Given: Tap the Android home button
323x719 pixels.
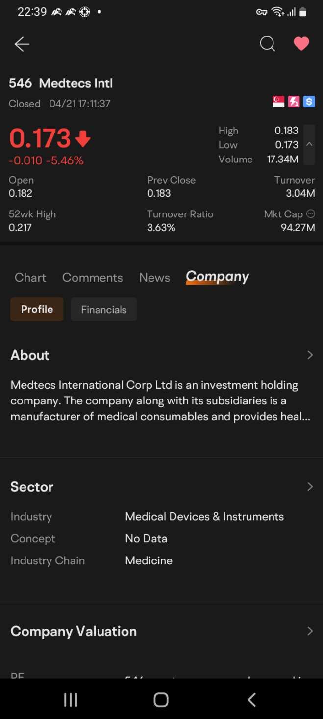Looking at the screenshot, I should [x=161, y=700].
